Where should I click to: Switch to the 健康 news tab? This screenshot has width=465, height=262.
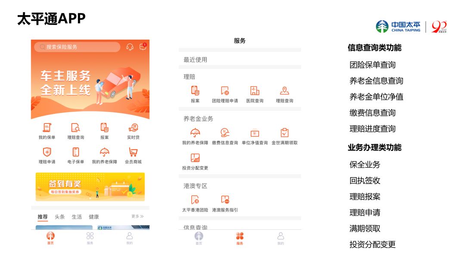pos(94,217)
